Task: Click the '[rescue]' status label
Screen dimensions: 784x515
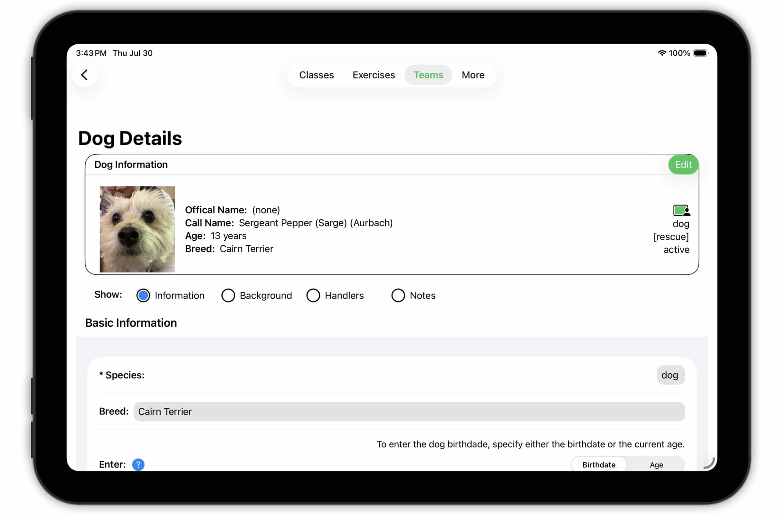Action: [x=671, y=237]
